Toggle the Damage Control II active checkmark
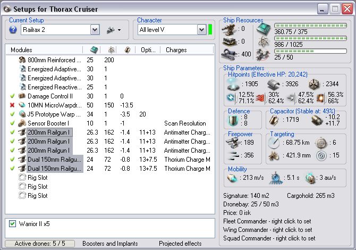This screenshot has width=356, height=250. 12,96
